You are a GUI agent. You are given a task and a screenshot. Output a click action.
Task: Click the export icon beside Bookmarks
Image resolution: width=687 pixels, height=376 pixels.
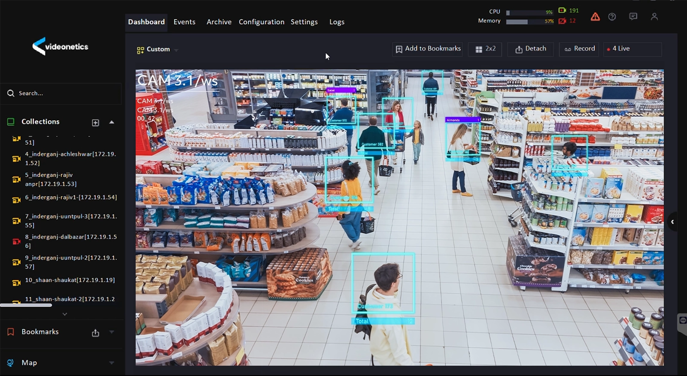click(95, 333)
